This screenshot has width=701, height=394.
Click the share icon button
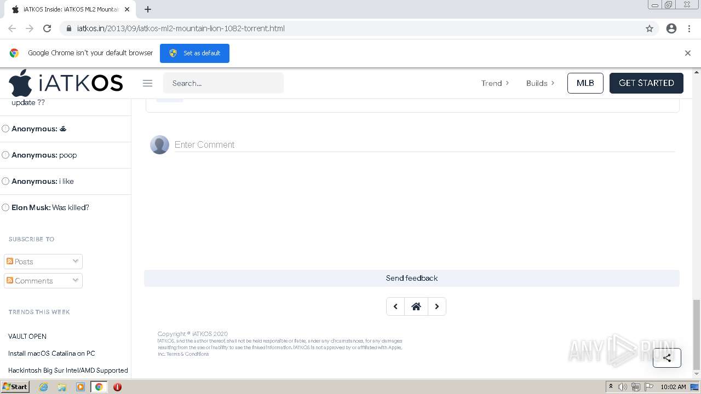point(666,358)
